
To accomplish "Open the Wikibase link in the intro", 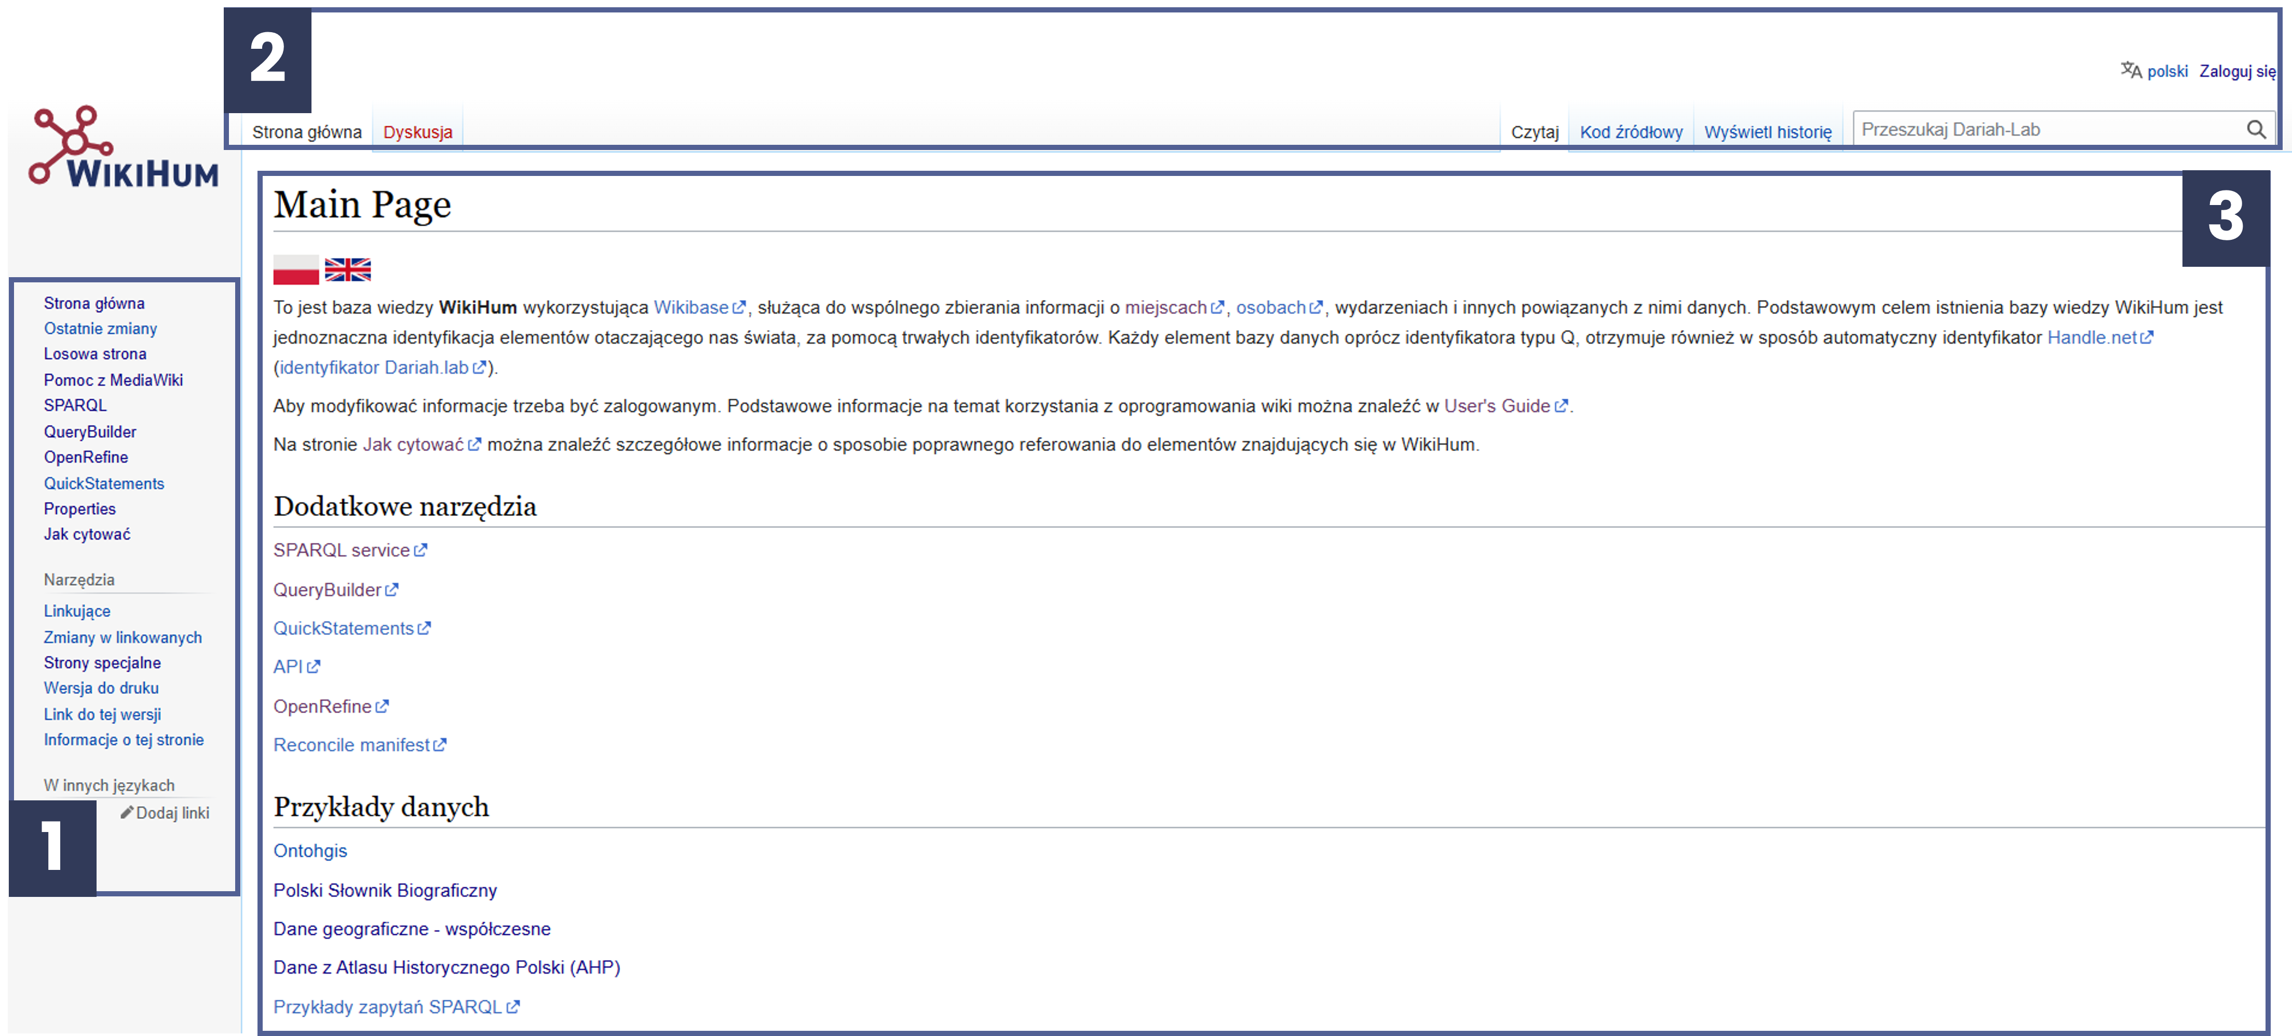I will click(x=691, y=308).
